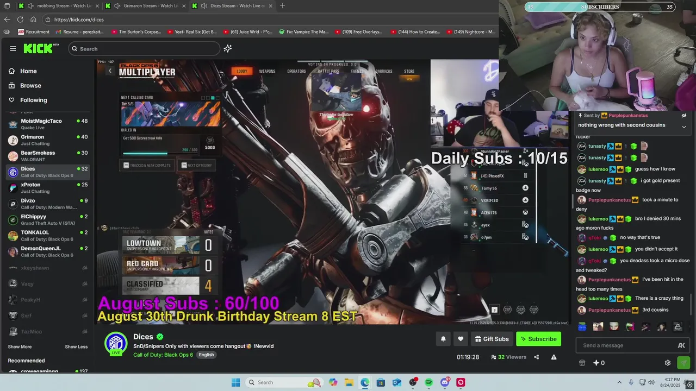Screen dimensions: 696x391
Task: Switch to the Grimaron Stream tab
Action: coord(146,5)
